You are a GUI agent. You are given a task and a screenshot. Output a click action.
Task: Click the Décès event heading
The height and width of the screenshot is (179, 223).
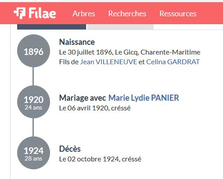pyautogui.click(x=70, y=149)
